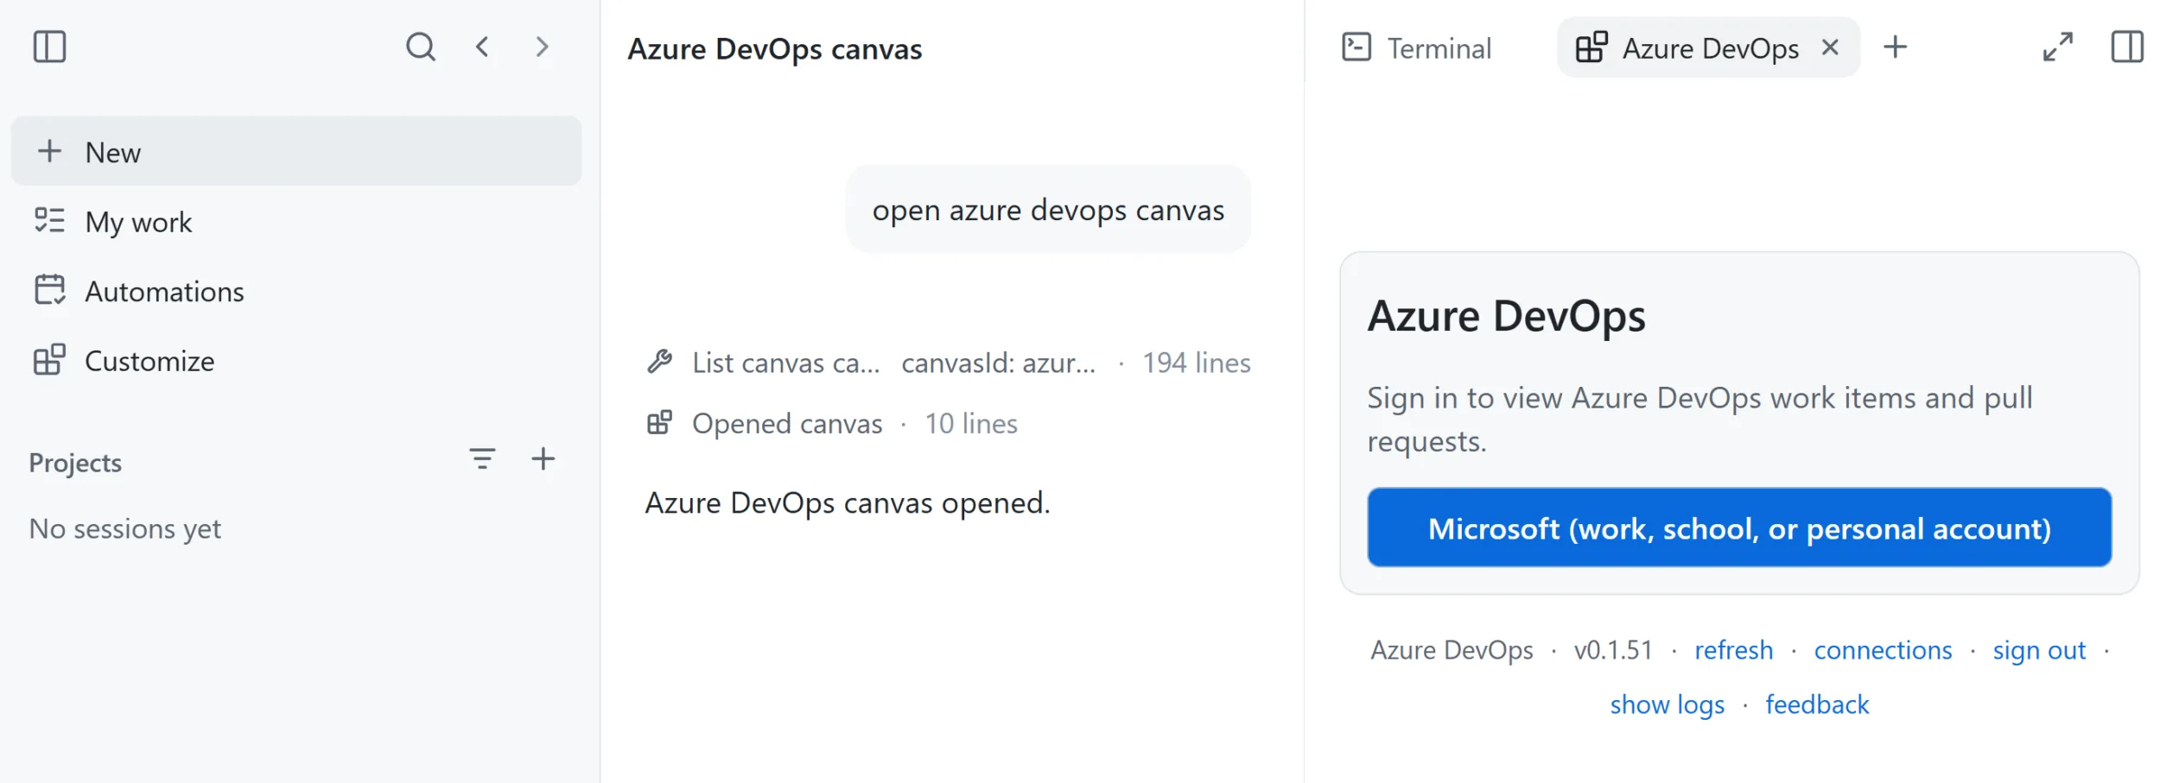Image resolution: width=2160 pixels, height=783 pixels.
Task: Click the canvas icon beside Opened canvas
Action: coord(660,422)
